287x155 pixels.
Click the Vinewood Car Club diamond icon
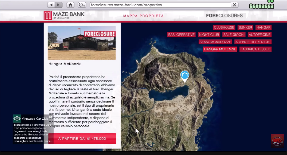pyautogui.click(x=17, y=119)
